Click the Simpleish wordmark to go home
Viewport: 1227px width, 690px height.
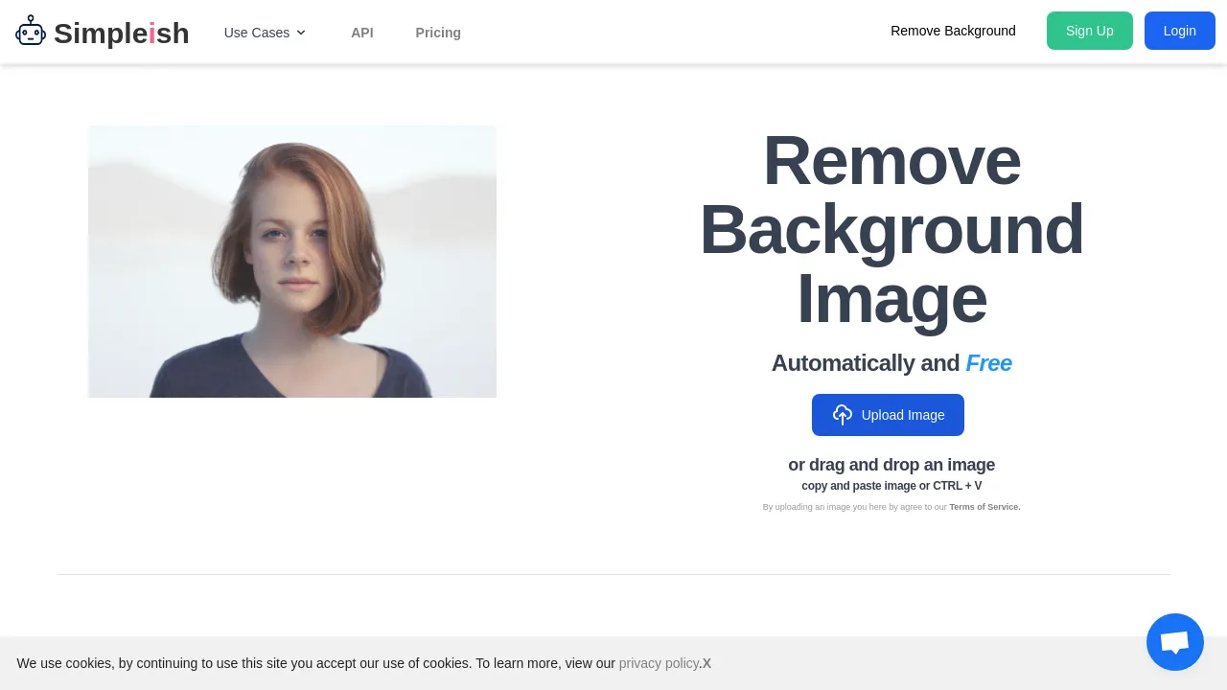122,33
